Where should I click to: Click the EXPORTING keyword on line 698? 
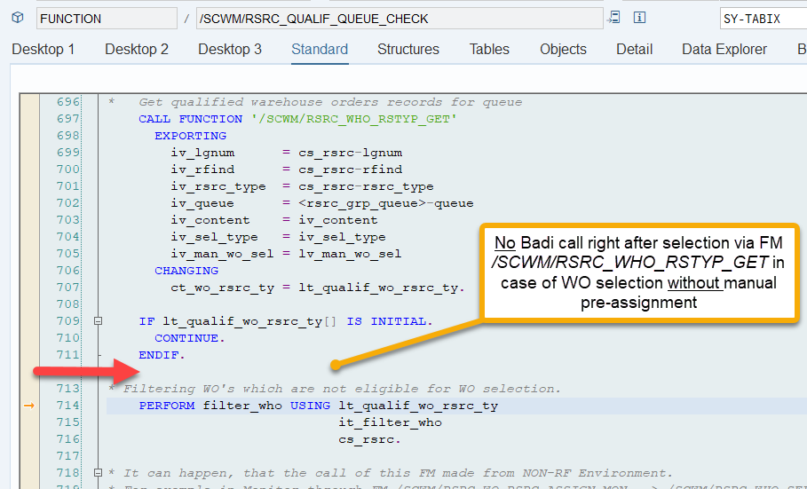coord(190,136)
